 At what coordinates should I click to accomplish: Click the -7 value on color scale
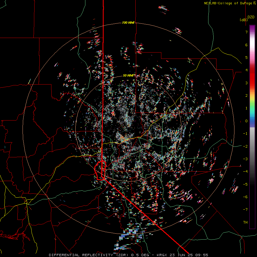click(x=245, y=210)
